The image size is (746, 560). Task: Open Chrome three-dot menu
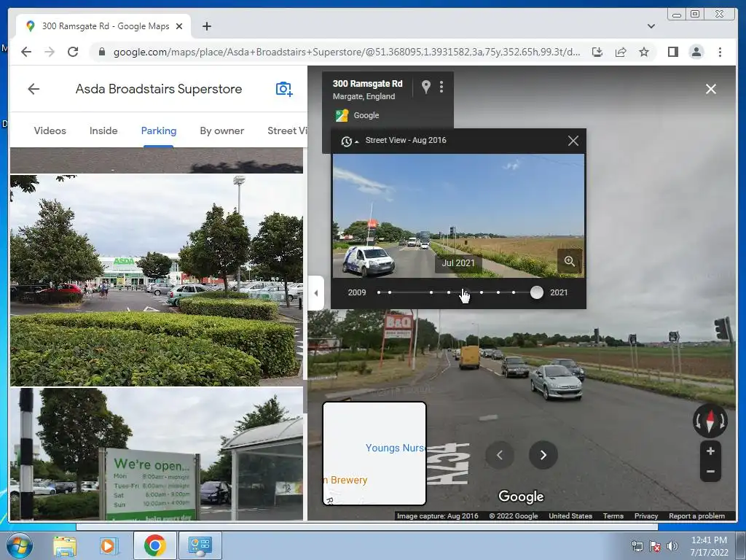[720, 52]
